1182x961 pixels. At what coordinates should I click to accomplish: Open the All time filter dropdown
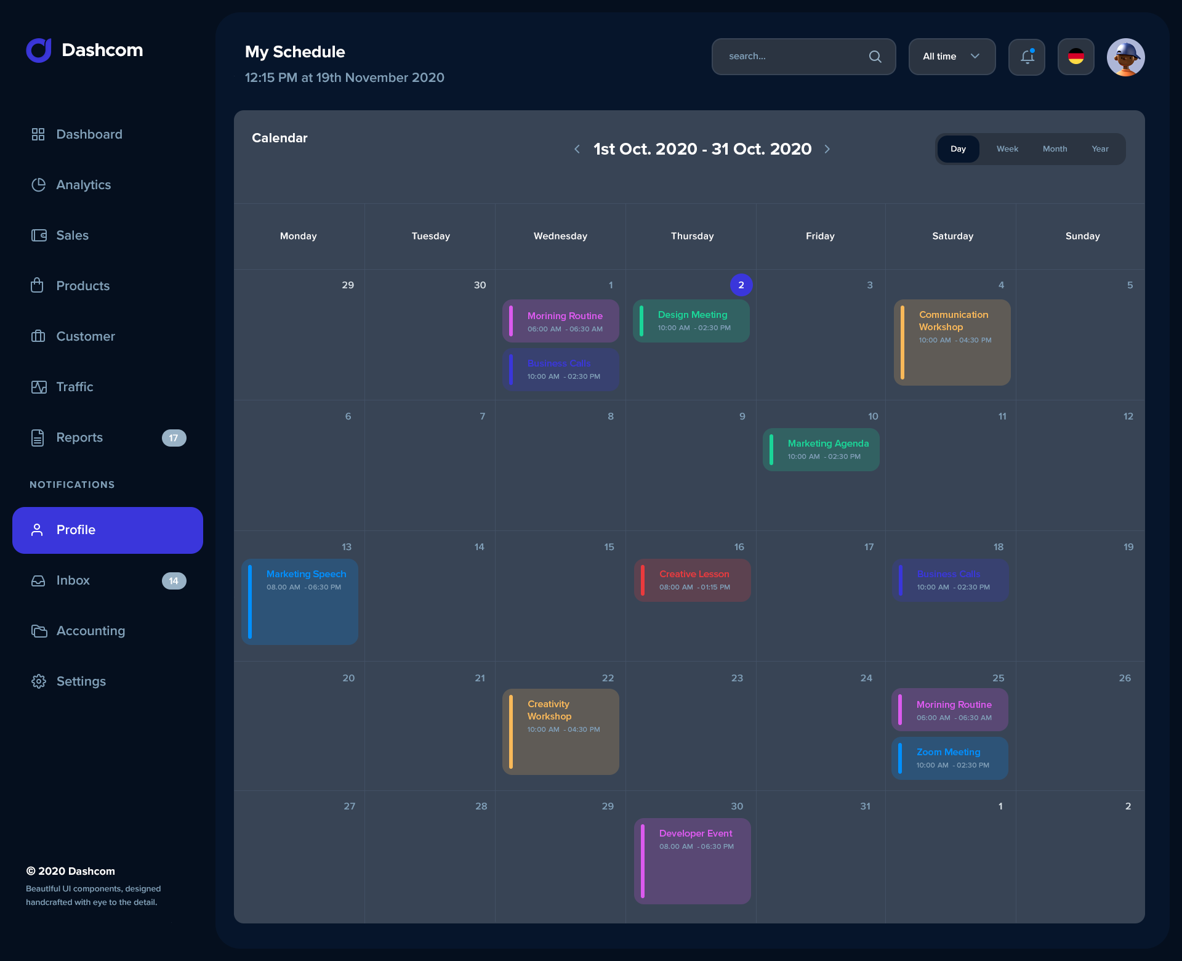(x=951, y=56)
